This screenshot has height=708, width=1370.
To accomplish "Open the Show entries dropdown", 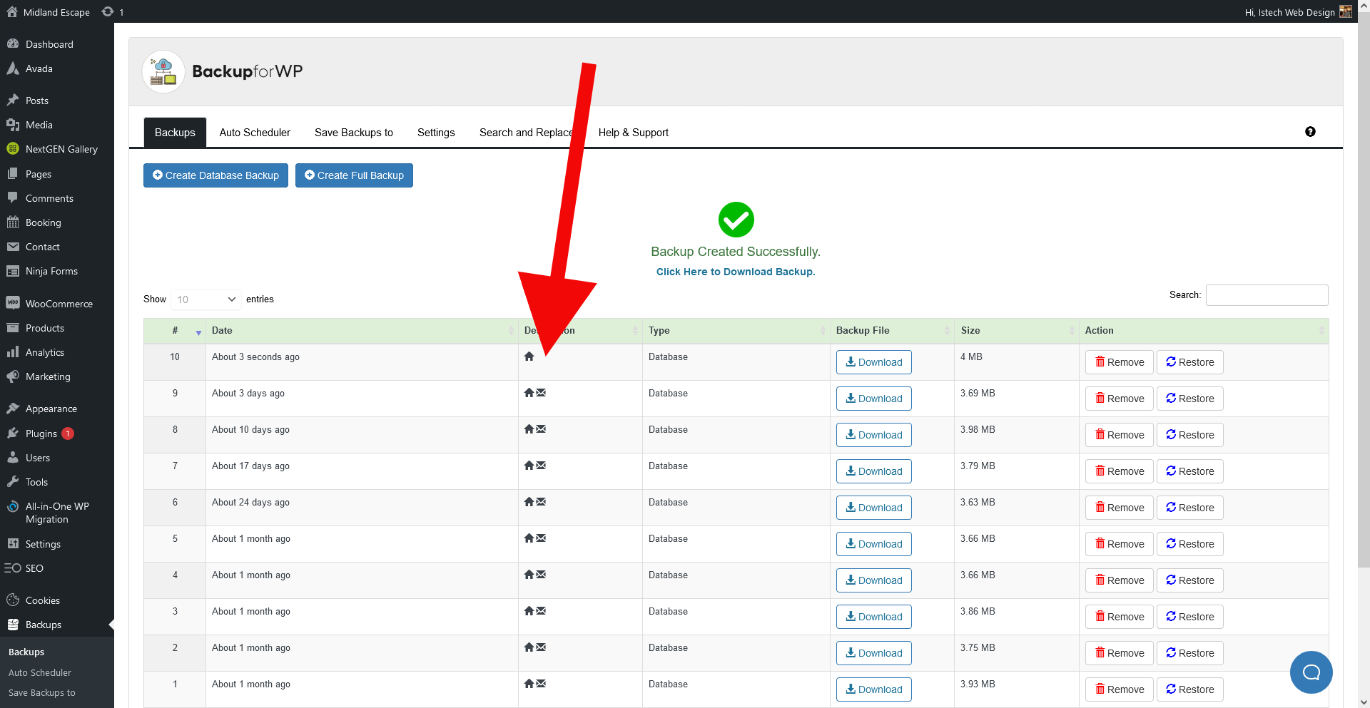I will (206, 299).
